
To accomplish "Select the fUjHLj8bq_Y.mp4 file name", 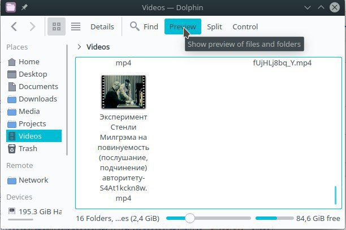I will pyautogui.click(x=282, y=63).
